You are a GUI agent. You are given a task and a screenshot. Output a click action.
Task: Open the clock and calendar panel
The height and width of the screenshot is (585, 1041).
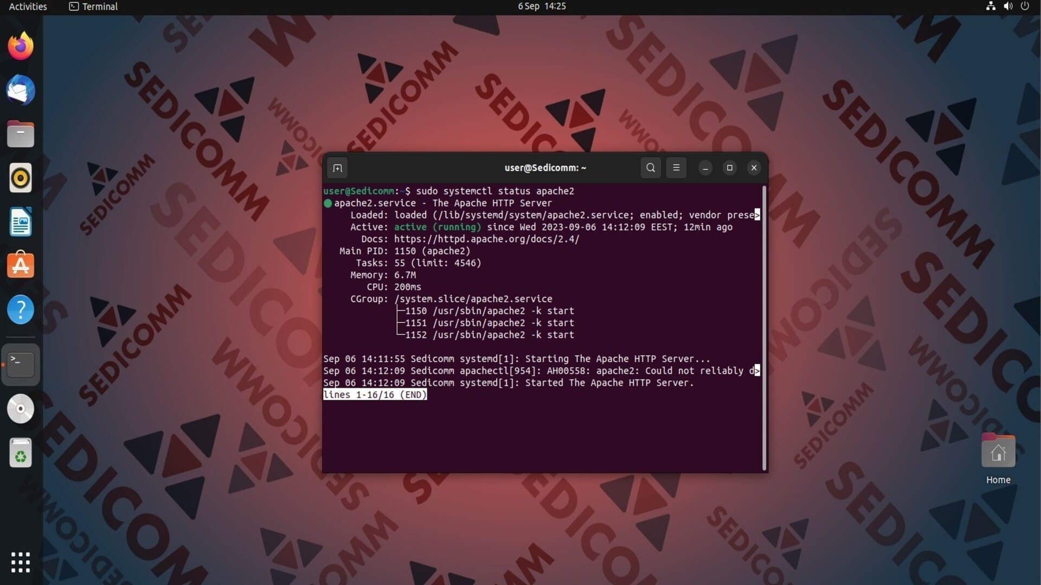pos(541,6)
